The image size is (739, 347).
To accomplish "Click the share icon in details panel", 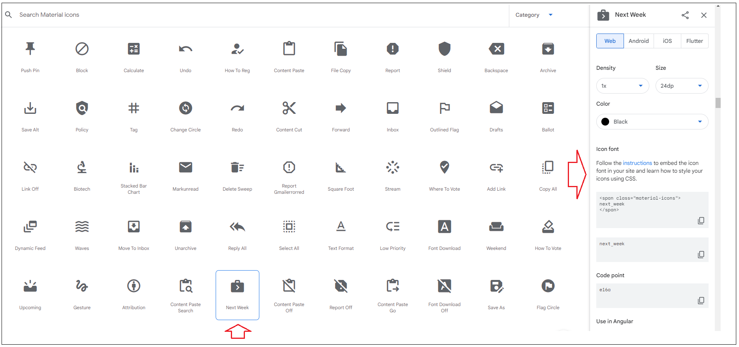I will point(685,15).
